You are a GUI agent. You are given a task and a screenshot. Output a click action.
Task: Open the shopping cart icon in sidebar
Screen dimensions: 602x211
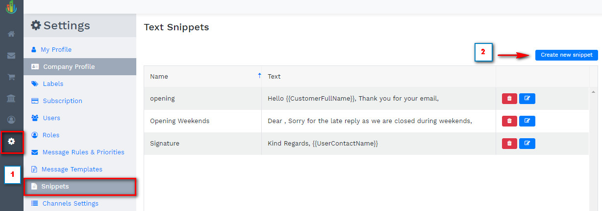11,77
